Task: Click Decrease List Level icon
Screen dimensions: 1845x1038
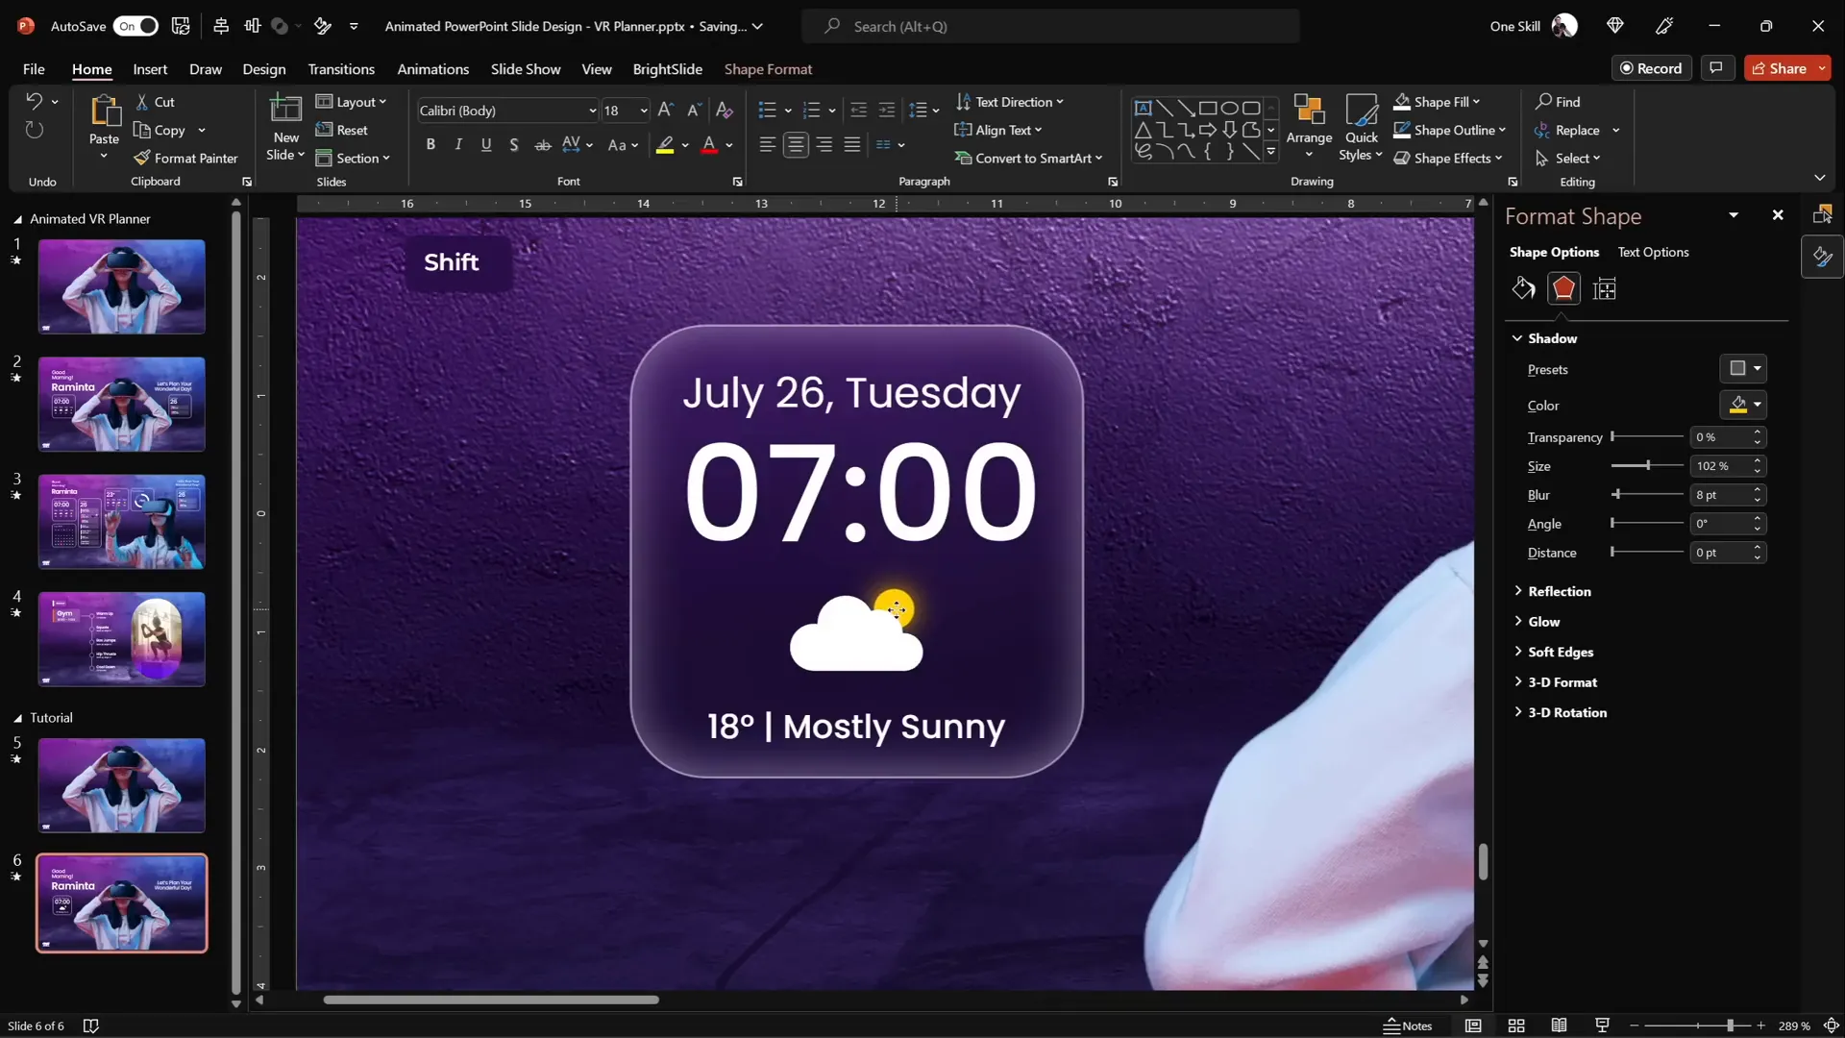Action: click(x=859, y=111)
